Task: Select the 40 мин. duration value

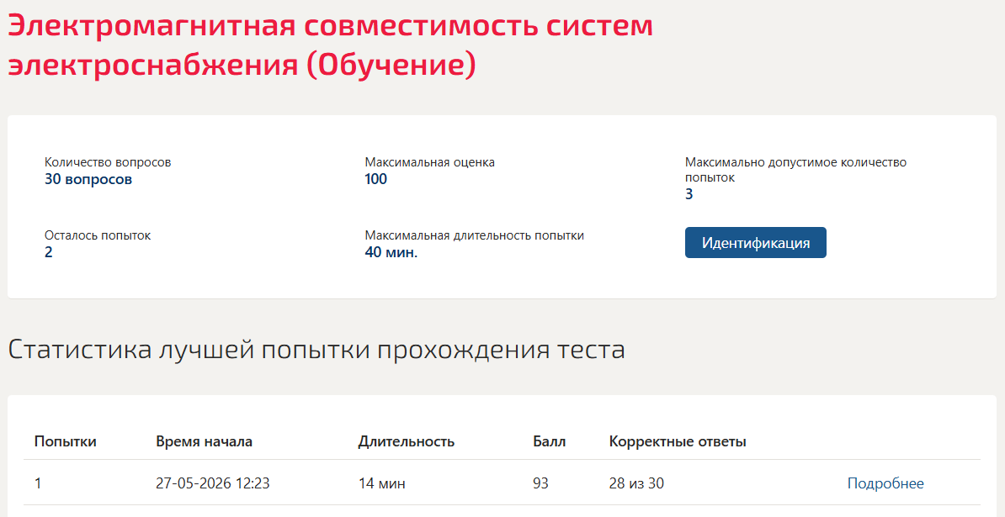Action: click(391, 252)
